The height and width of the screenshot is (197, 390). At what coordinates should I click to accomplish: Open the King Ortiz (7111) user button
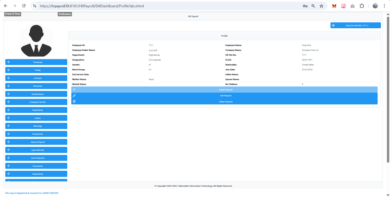click(x=355, y=25)
